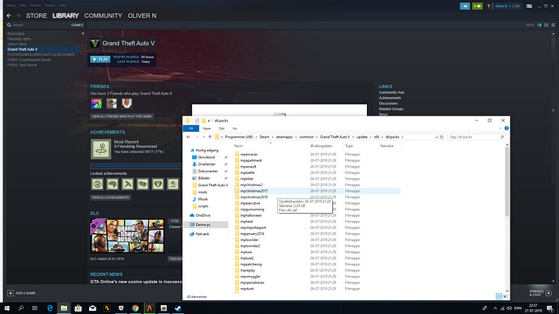Open the Explorer help icon
Viewport: 559px width, 314px height.
[x=506, y=128]
